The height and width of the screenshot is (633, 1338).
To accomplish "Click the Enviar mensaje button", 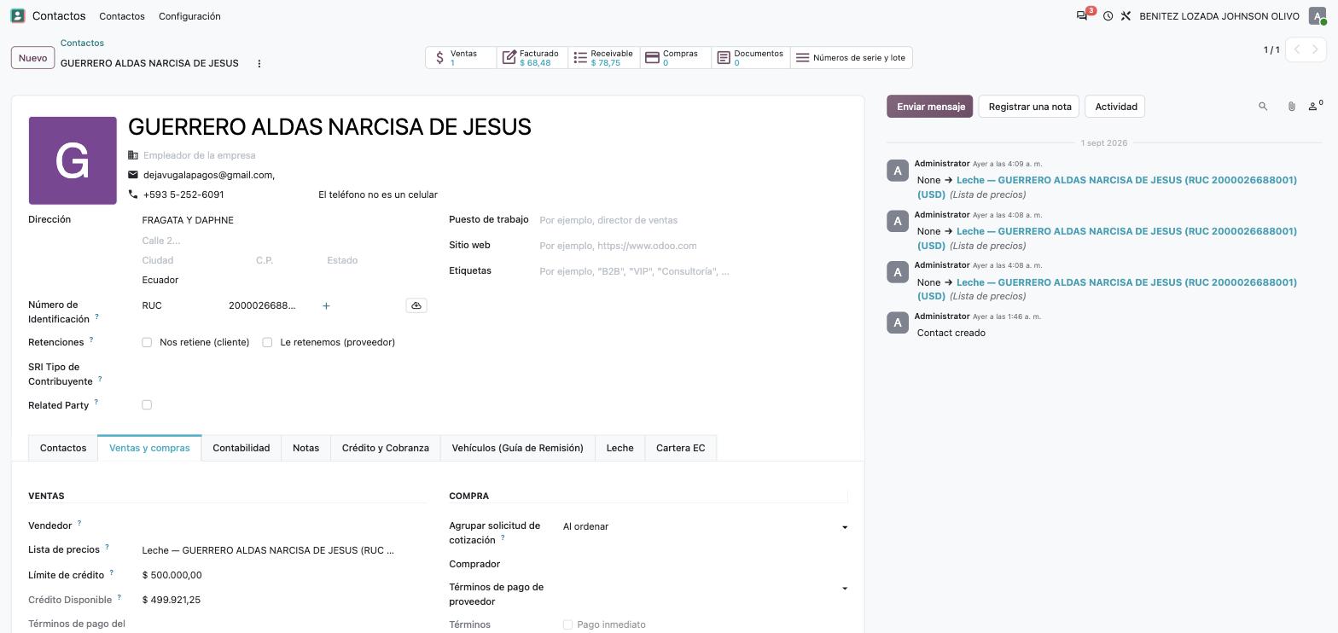I will coord(930,107).
